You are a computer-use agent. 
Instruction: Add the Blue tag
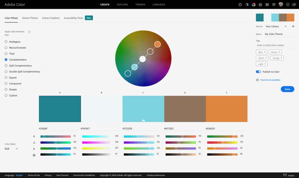[x=262, y=52]
